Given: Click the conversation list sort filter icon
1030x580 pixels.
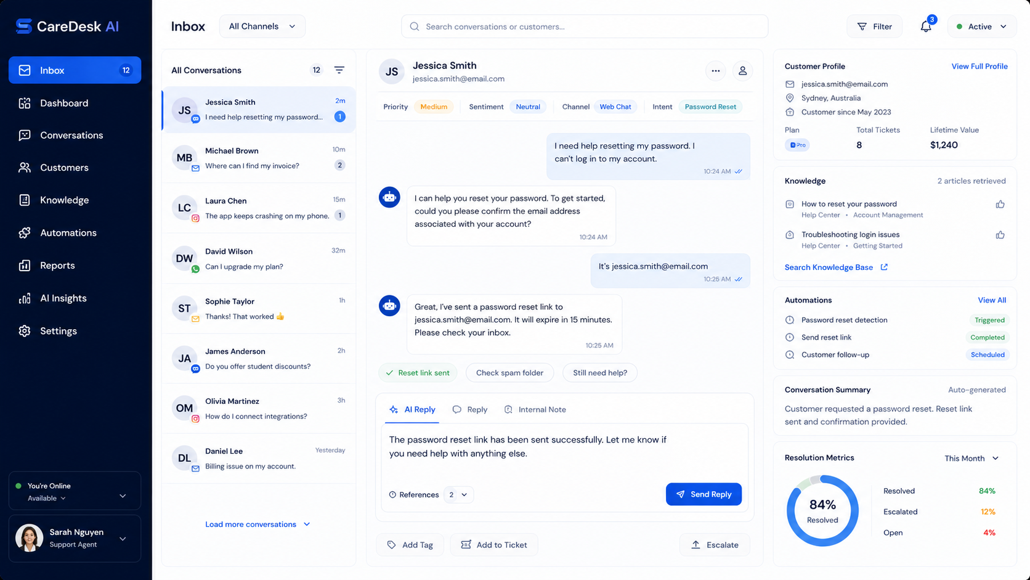Looking at the screenshot, I should pyautogui.click(x=339, y=70).
